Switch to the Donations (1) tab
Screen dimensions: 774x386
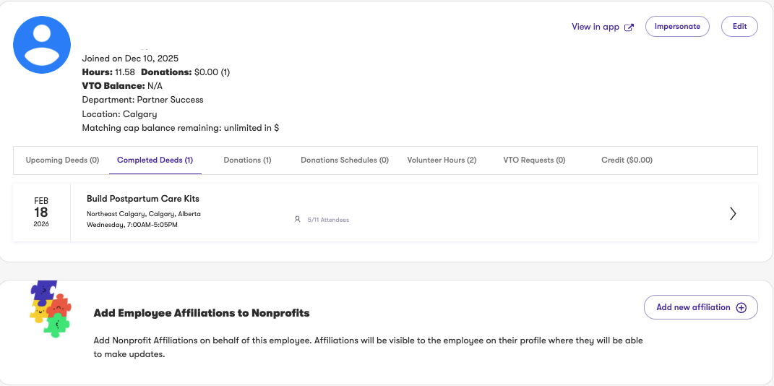[x=247, y=160]
